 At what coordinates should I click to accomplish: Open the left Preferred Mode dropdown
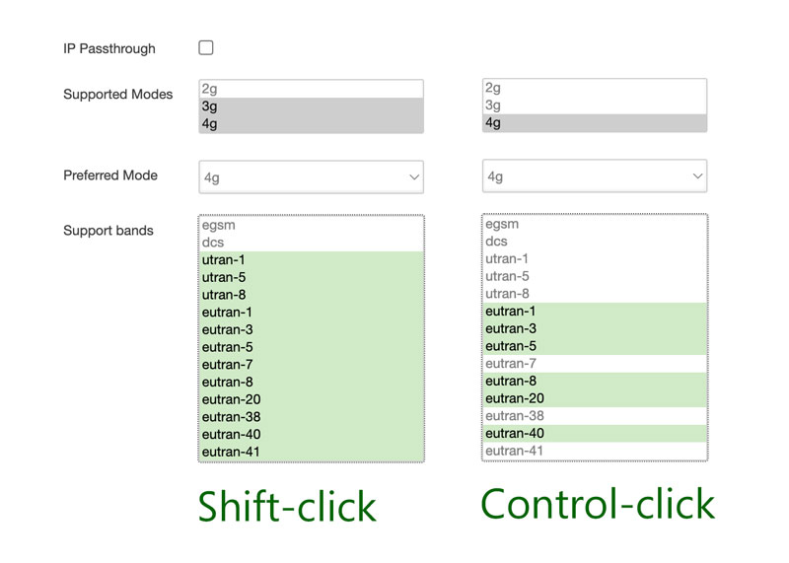point(311,177)
